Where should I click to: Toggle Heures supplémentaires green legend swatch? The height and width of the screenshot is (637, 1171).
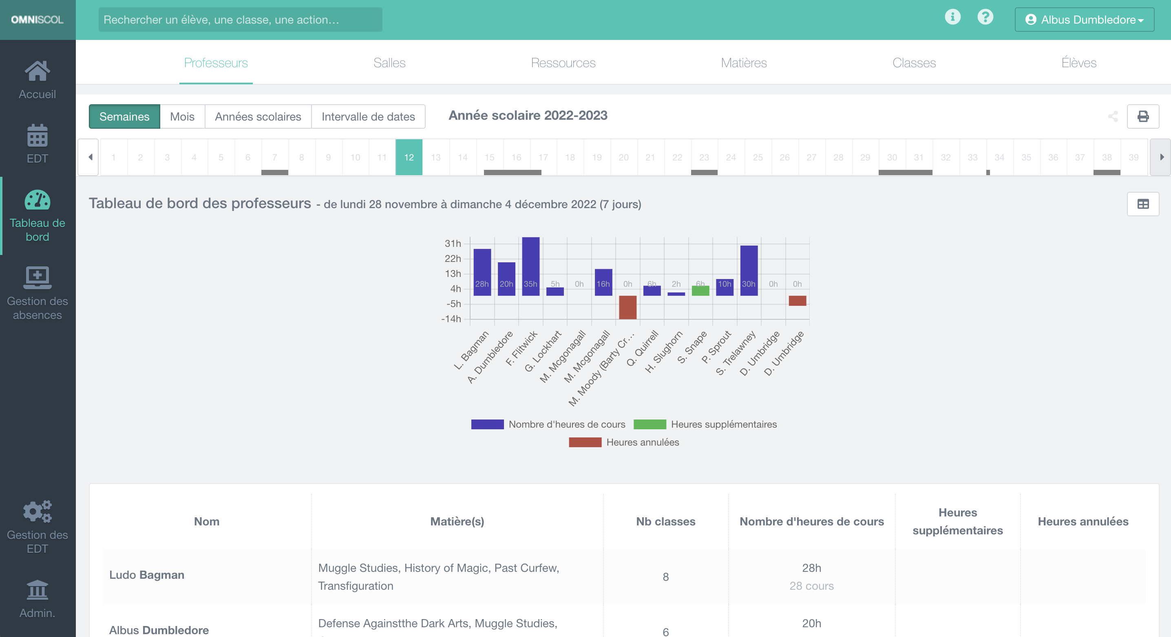pos(650,424)
